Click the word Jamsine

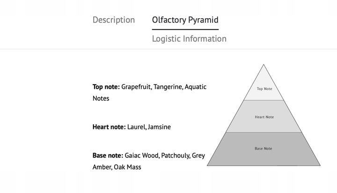[159, 127]
